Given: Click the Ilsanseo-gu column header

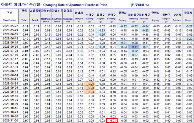Looking at the screenshot, I should point(144,17).
